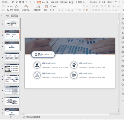Open the speaker audio icon in right sidebar

pos(123,70)
